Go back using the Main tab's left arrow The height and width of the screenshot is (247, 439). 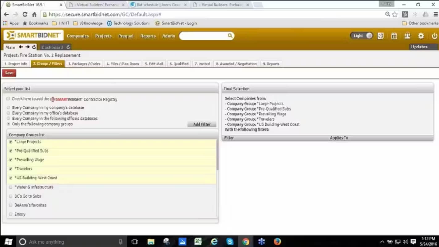tap(21, 47)
